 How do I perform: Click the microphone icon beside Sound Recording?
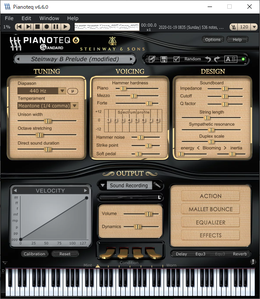coord(157,185)
